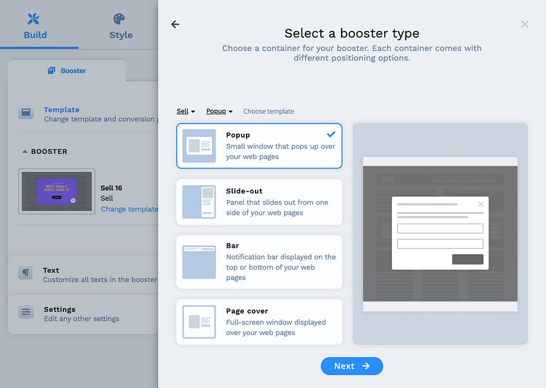This screenshot has width=546, height=388.
Task: Close the booster type dialog
Action: [525, 25]
